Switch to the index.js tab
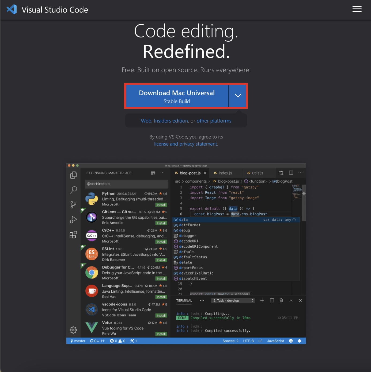371x372 pixels. 226,173
